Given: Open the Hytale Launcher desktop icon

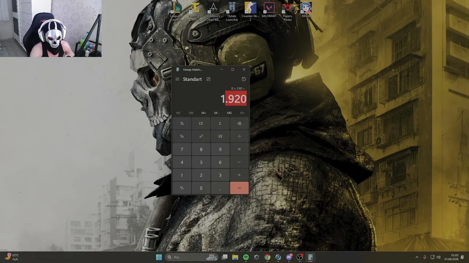Looking at the screenshot, I should click(x=232, y=11).
